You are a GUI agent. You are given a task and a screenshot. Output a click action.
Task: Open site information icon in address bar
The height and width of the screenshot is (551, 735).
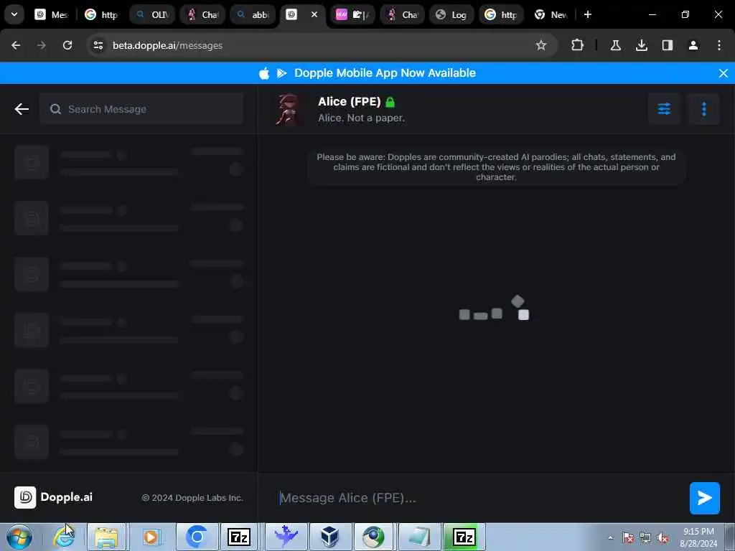(98, 45)
